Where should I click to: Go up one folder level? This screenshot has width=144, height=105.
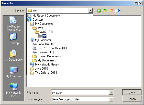(105, 10)
